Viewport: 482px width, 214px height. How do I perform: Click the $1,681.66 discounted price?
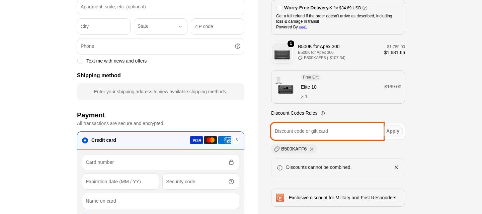[x=395, y=52]
